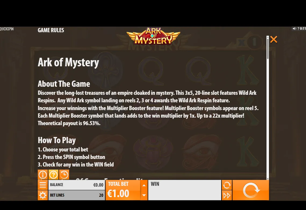Viewport: 306px width, 210px height.
Task: Click the large orange SPIN button
Action: (x=251, y=190)
